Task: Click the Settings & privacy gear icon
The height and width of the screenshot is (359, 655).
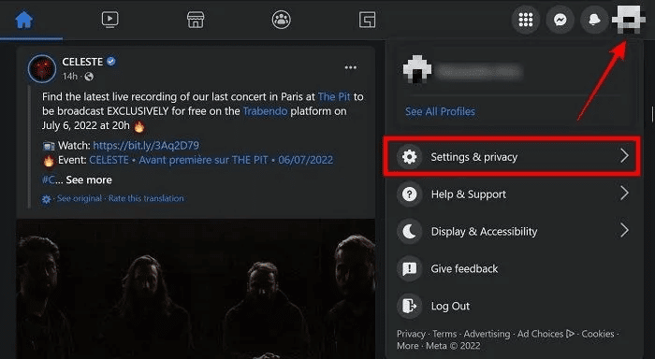Action: (x=410, y=156)
